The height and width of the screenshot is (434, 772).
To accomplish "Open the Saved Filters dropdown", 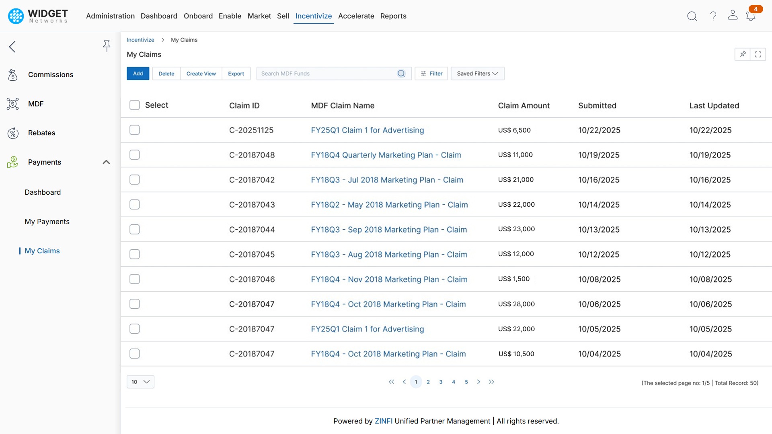I will point(477,73).
